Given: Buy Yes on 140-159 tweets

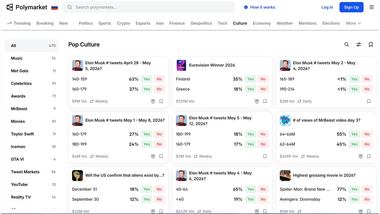Looking at the screenshot, I should pos(147,79).
